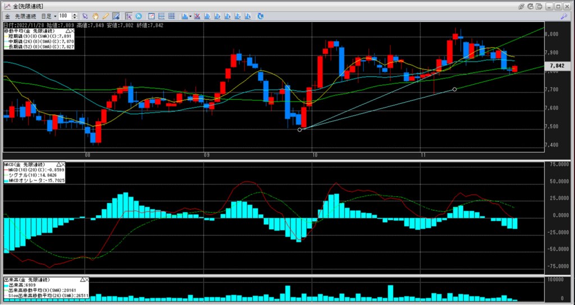Click the current price label 7,842

click(x=557, y=66)
